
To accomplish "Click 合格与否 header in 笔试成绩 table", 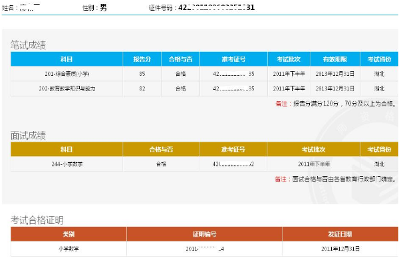I will click(180, 59).
